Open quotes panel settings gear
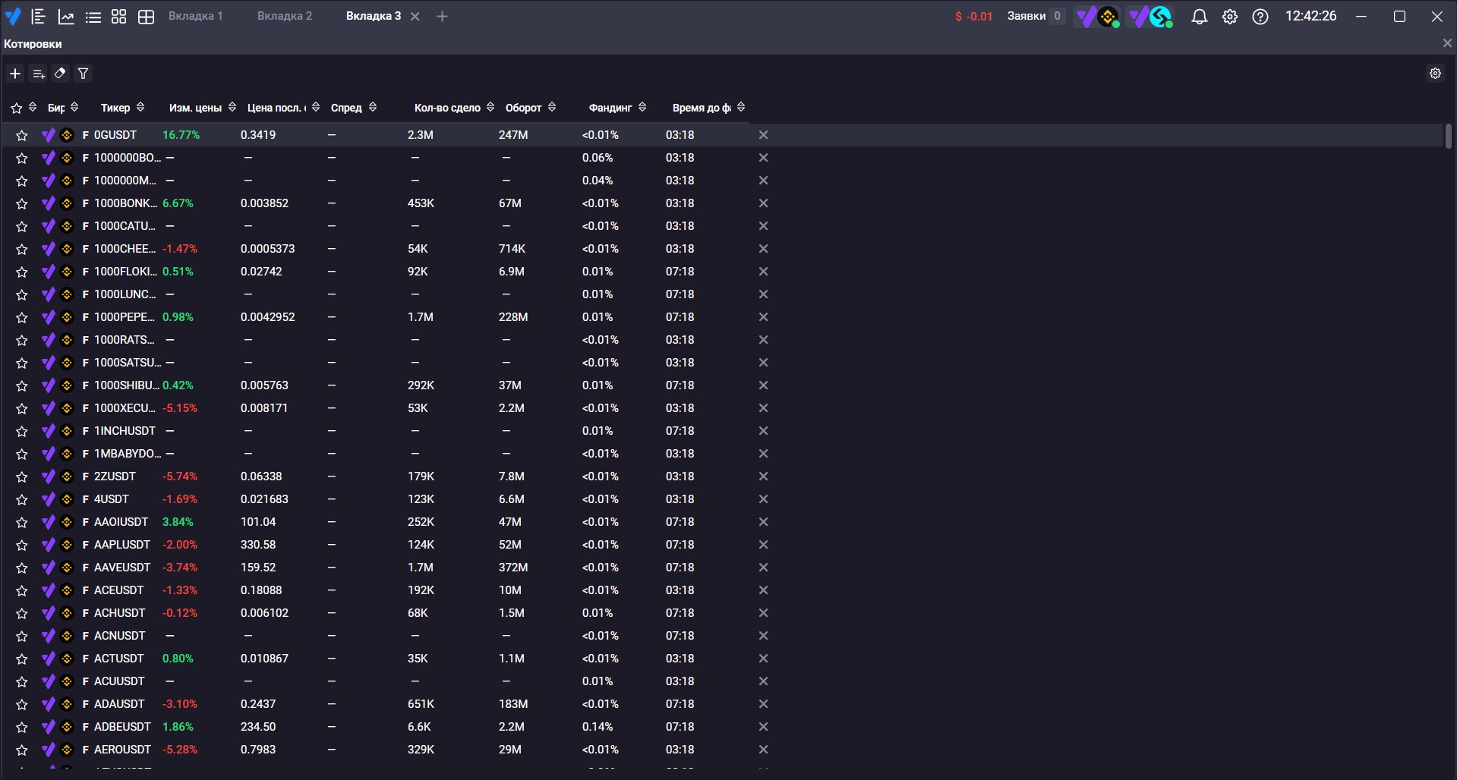Screen dimensions: 1457x780 pyautogui.click(x=1435, y=74)
